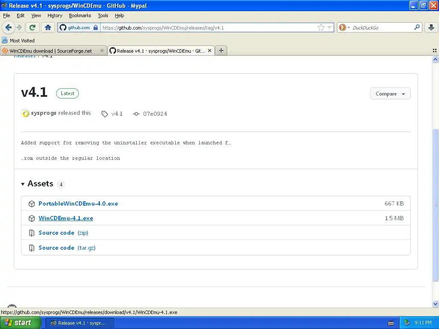Click the commit icon before 07e0924
Image resolution: width=439 pixels, height=329 pixels.
coord(136,114)
